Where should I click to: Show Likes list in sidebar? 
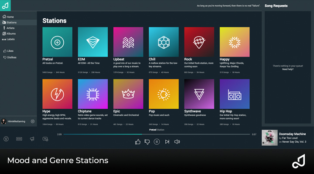point(9,51)
